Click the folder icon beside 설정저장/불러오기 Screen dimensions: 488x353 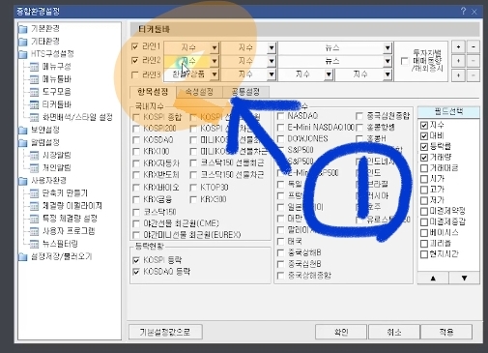click(x=23, y=257)
